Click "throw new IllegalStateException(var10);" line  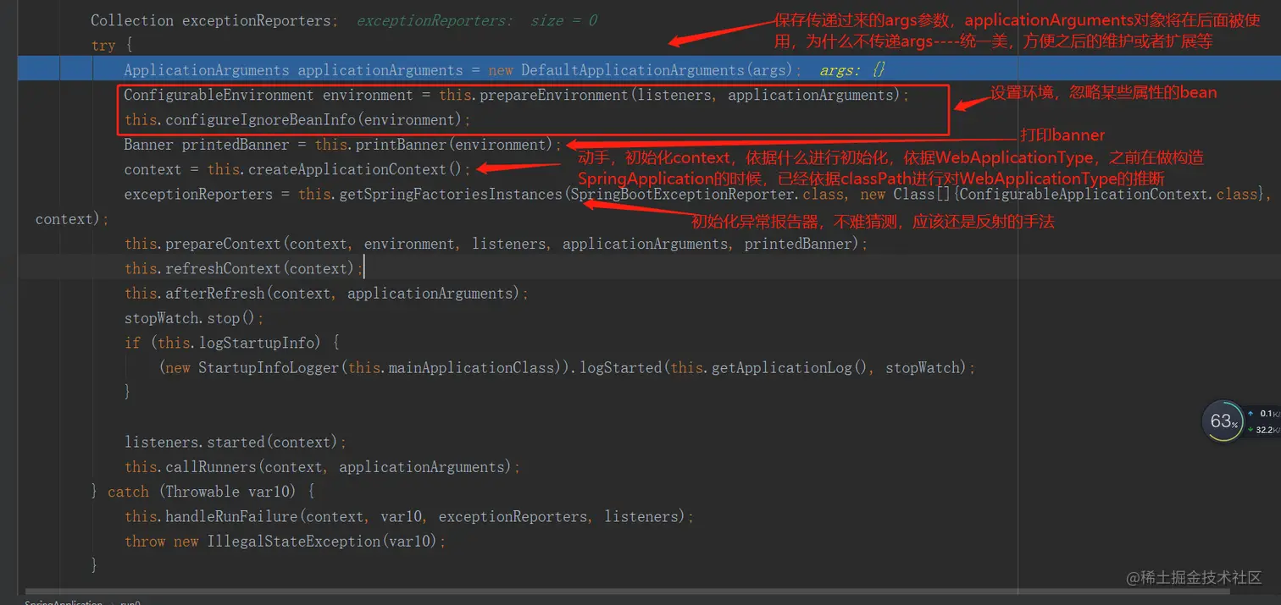pyautogui.click(x=285, y=542)
